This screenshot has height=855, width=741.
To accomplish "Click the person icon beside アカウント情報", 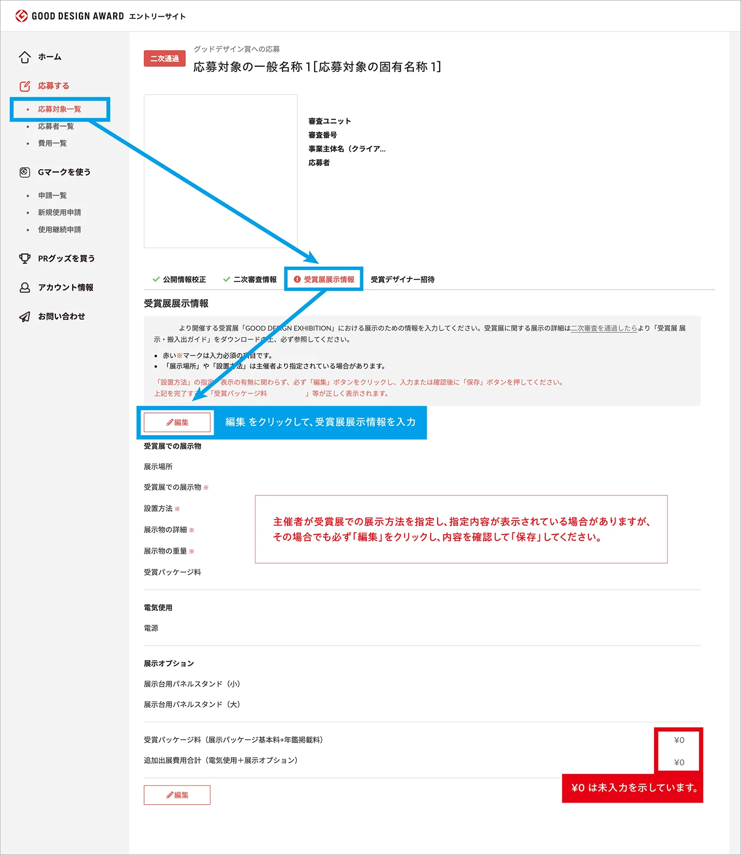I will point(25,287).
